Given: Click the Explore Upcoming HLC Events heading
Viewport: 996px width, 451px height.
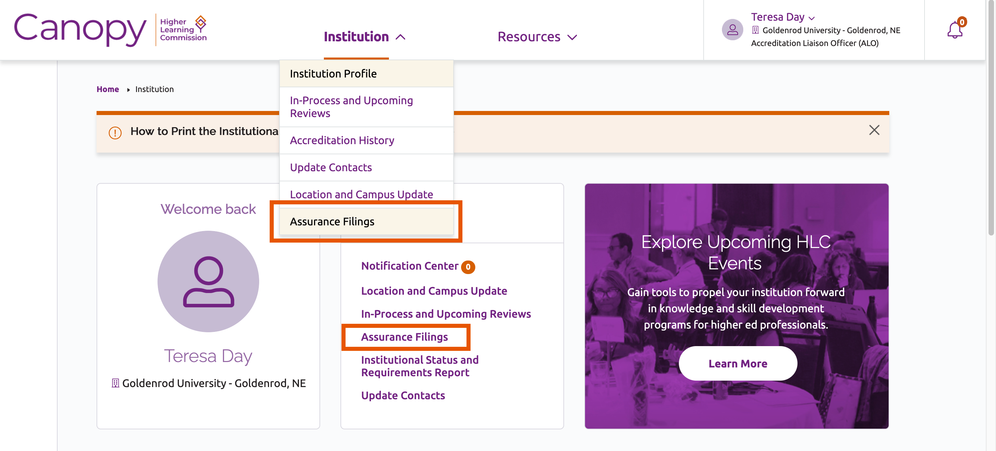Looking at the screenshot, I should 736,252.
